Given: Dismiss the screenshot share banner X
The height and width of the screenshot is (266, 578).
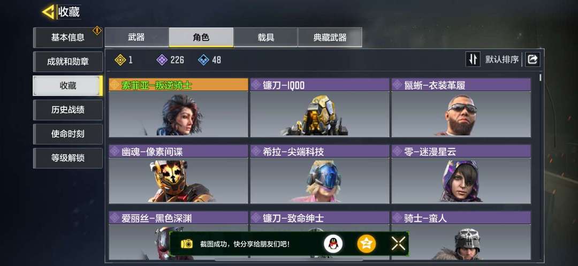Looking at the screenshot, I should pos(399,244).
